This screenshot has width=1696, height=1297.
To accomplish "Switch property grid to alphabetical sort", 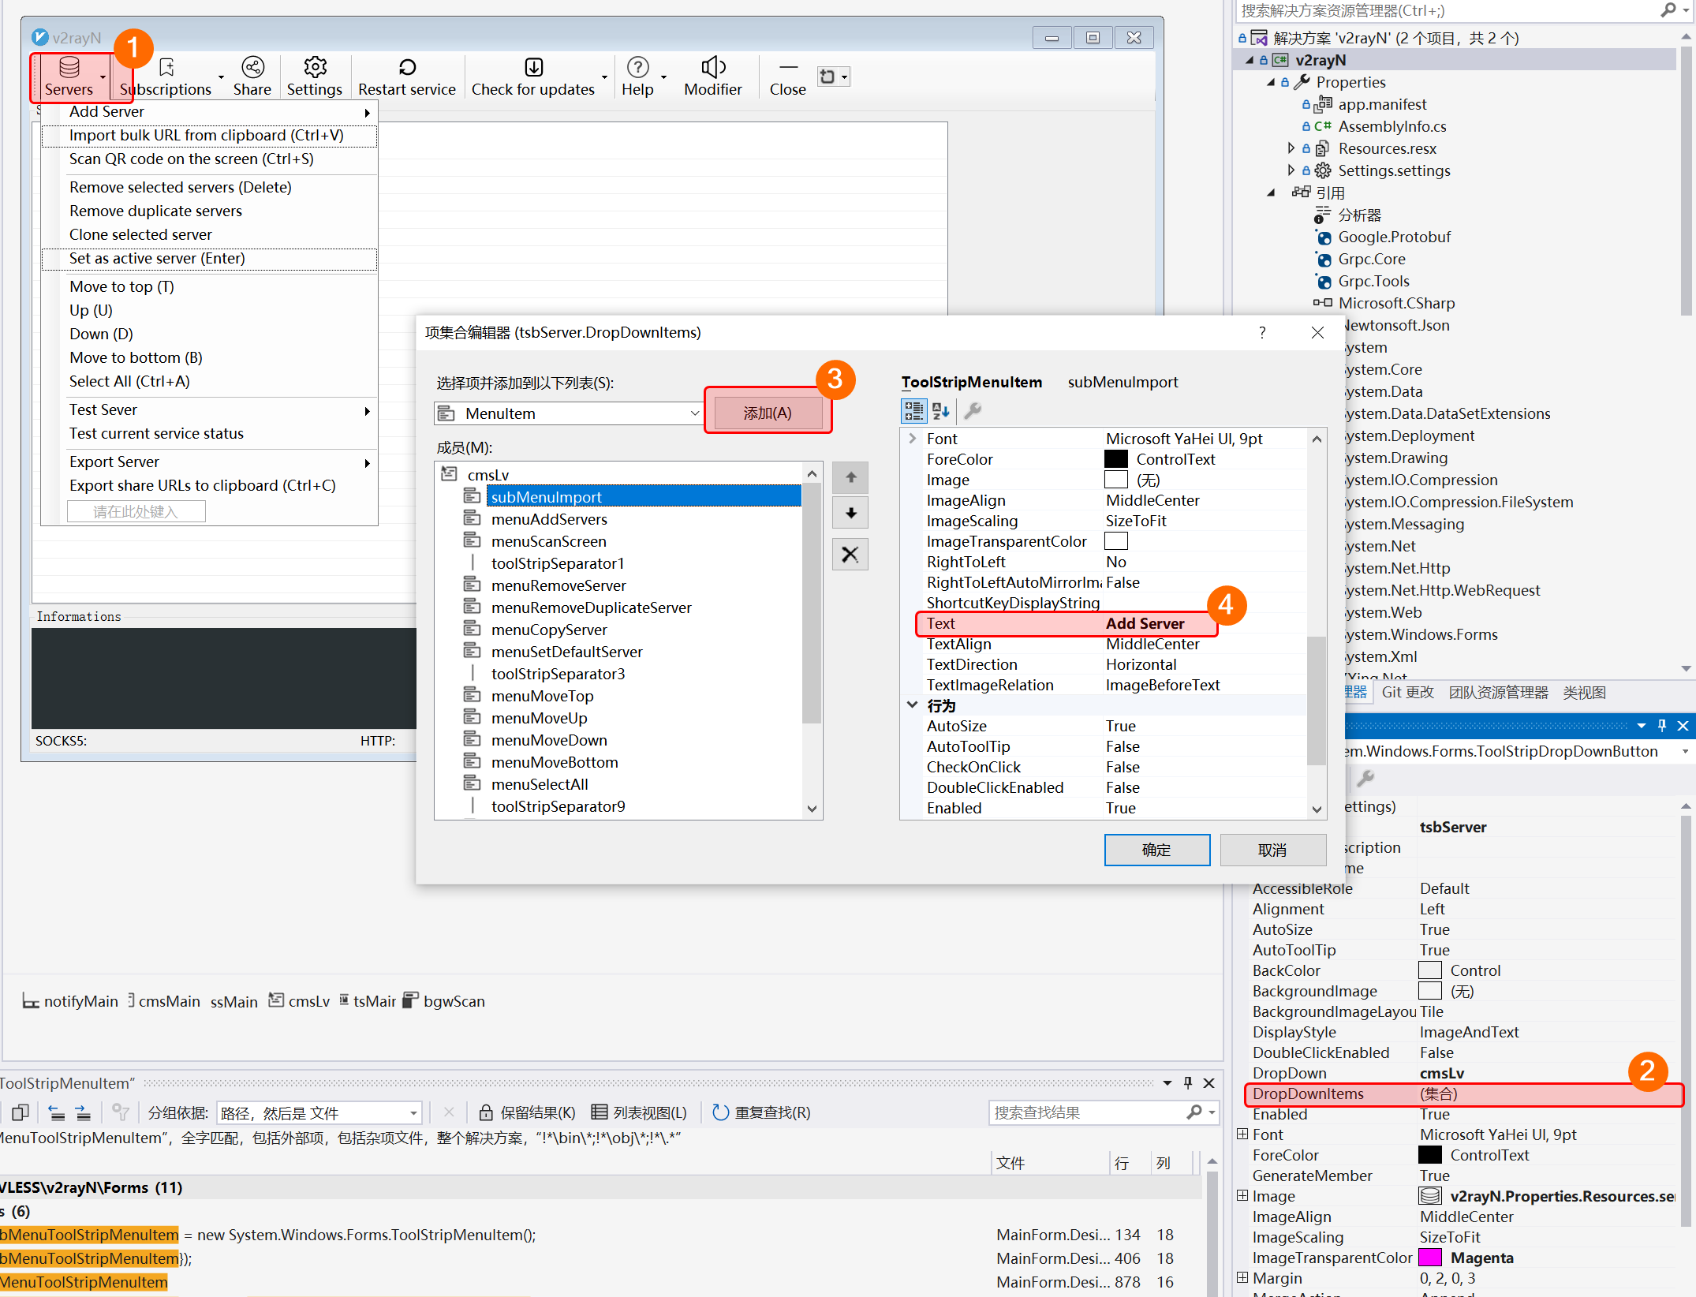I will pyautogui.click(x=940, y=410).
